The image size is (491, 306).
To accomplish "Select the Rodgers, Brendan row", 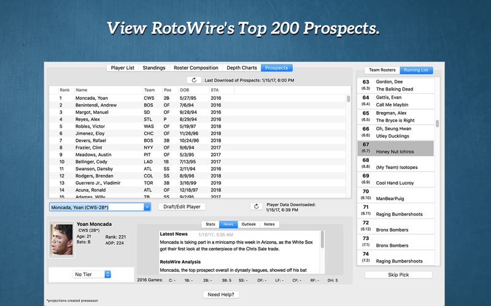I will (x=198, y=176).
